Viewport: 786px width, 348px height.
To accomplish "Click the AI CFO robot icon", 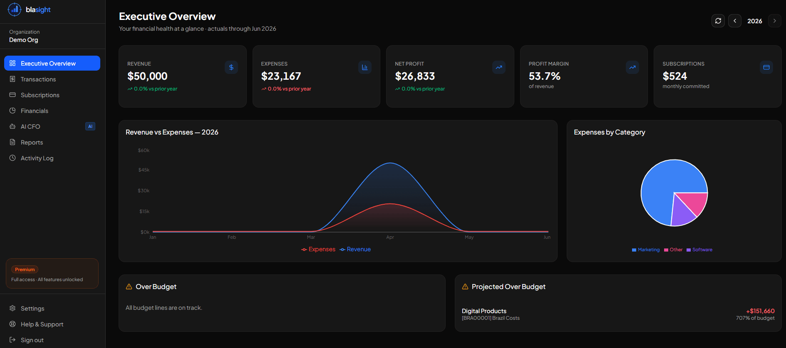I will pos(12,126).
